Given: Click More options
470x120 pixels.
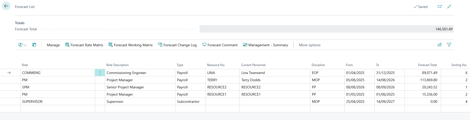Looking at the screenshot, I should click(310, 45).
